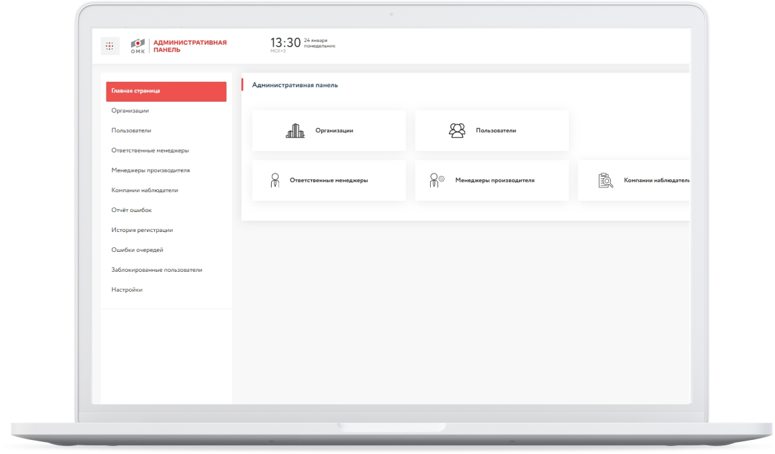Image resolution: width=775 pixels, height=454 pixels.
Task: Click the 13:30 clock display
Action: 285,43
